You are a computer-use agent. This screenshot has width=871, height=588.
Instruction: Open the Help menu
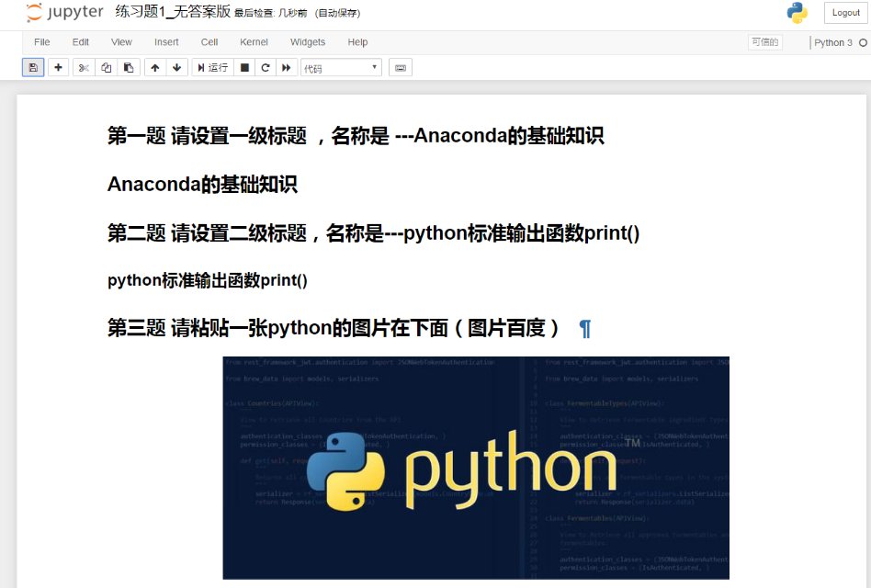[x=357, y=42]
